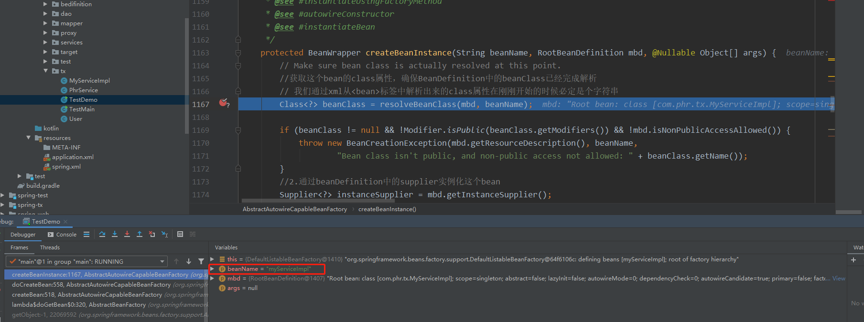
Task: Expand the proxy folder
Action: pos(45,32)
